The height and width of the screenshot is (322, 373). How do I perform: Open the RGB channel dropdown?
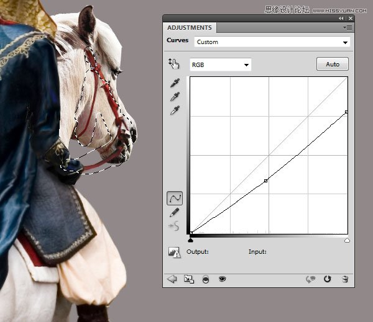[220, 65]
